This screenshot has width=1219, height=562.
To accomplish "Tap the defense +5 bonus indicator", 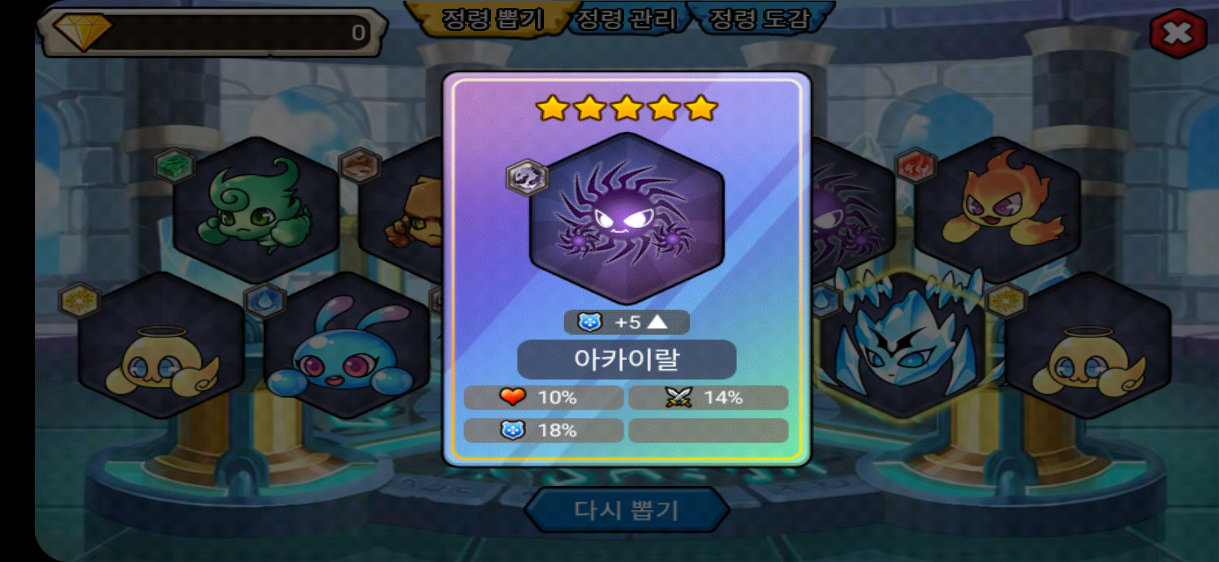I will pos(627,322).
